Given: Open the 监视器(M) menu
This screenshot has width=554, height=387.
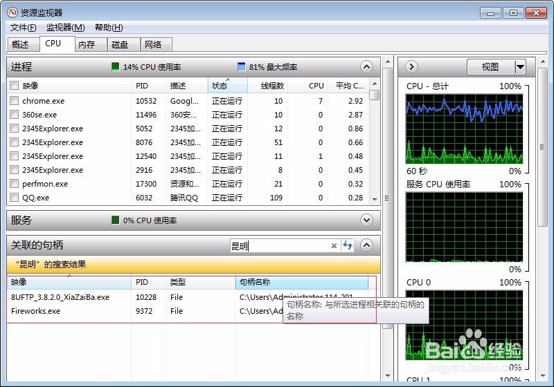Looking at the screenshot, I should 66,28.
